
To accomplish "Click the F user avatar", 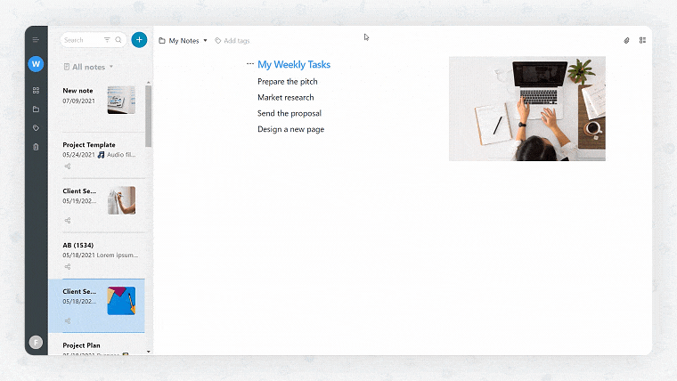I will tap(36, 342).
